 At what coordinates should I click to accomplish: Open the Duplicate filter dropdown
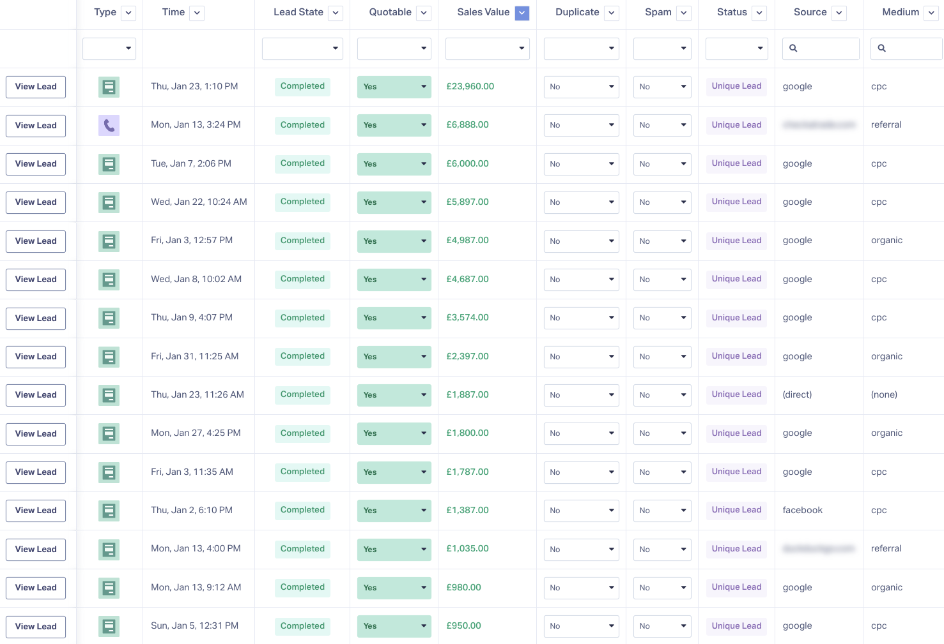(x=582, y=49)
